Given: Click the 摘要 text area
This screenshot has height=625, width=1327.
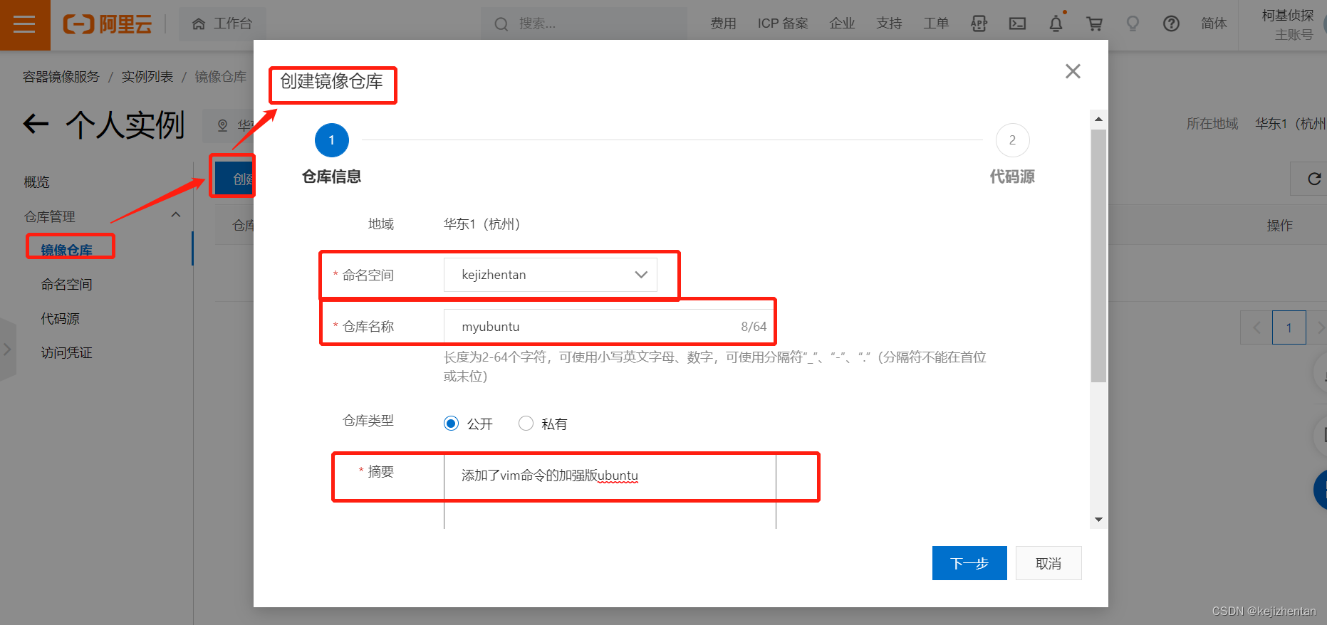Looking at the screenshot, I should tap(610, 491).
